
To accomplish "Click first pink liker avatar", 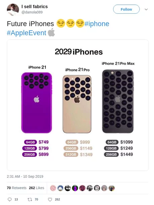I will coord(53,188).
